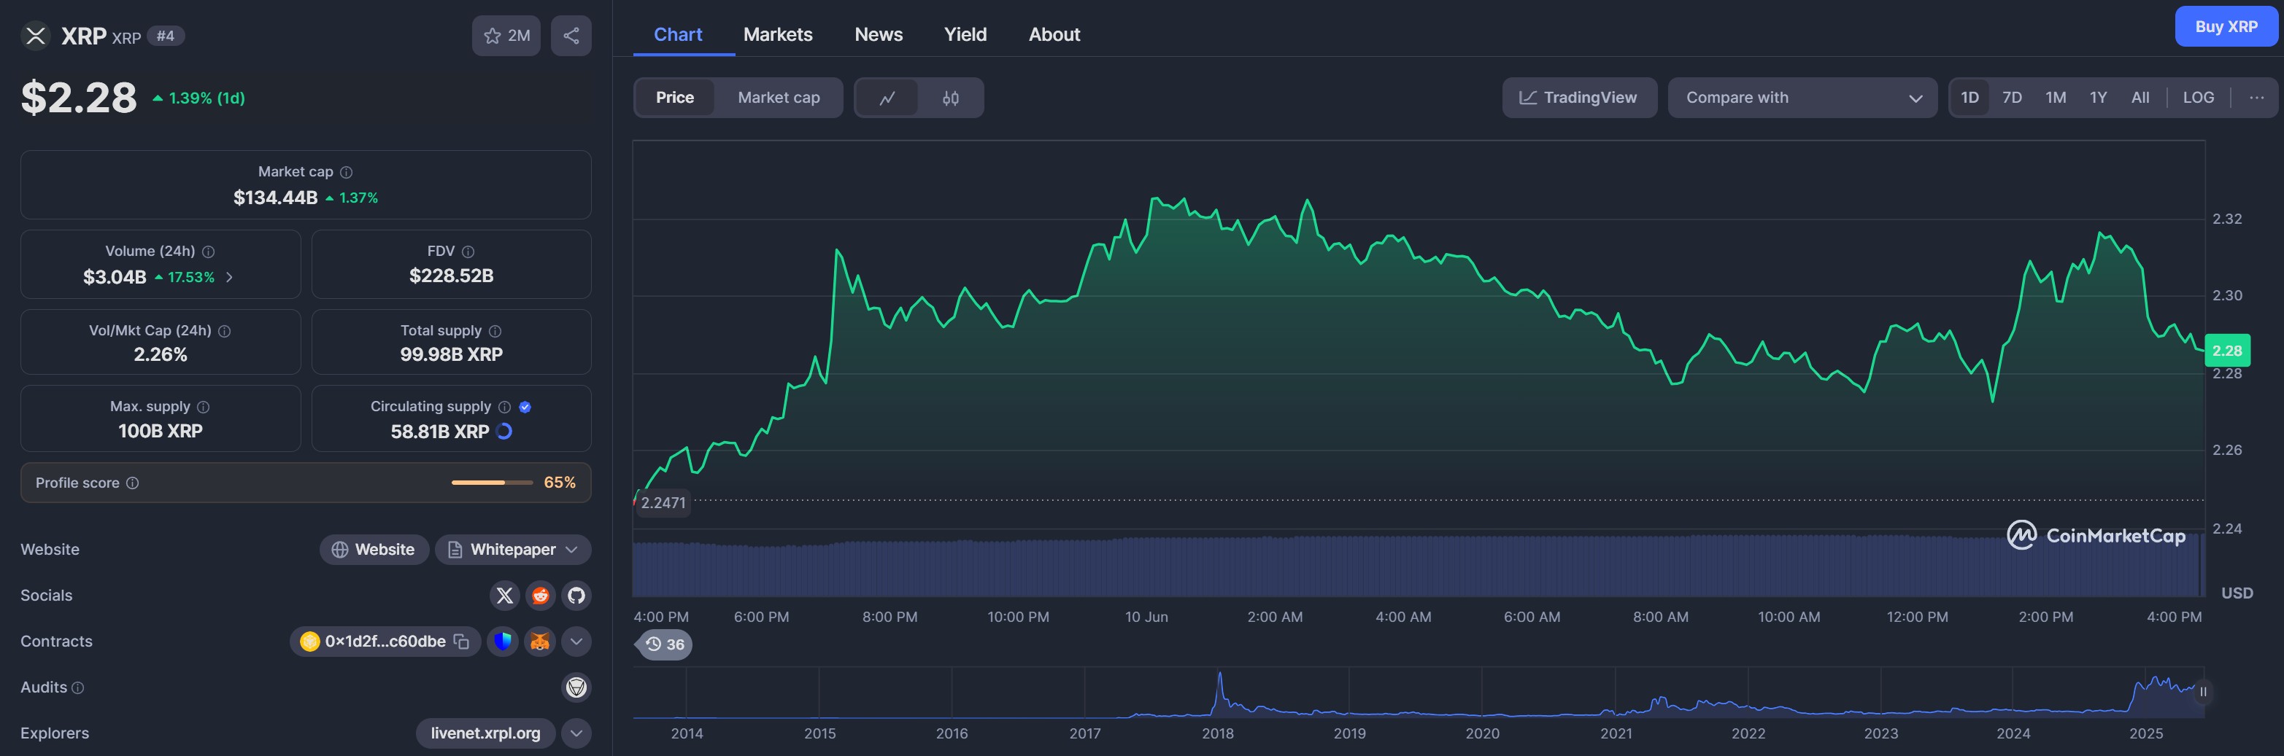Open the TradingView chart button

[1579, 98]
